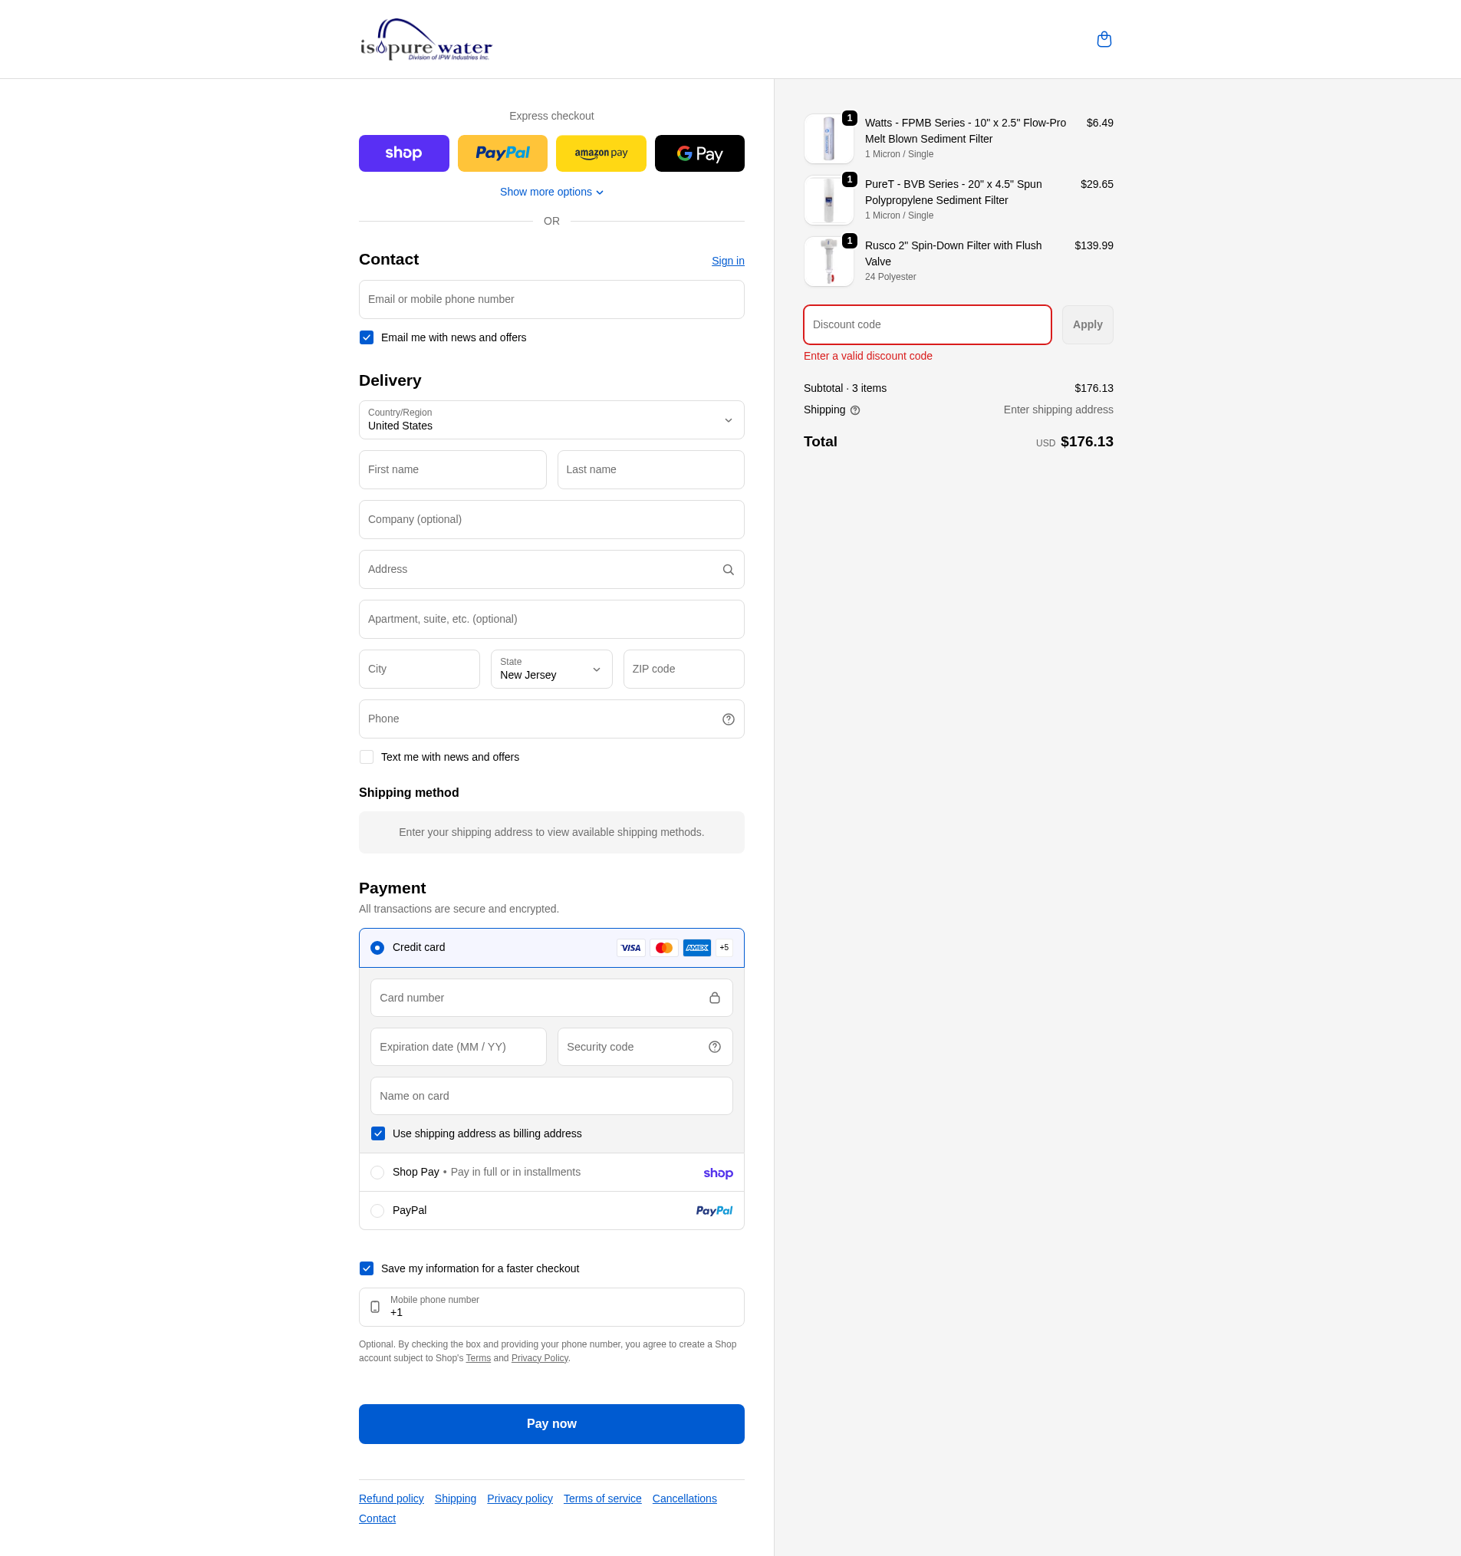
Task: Click the search icon in Address field
Action: 728,570
